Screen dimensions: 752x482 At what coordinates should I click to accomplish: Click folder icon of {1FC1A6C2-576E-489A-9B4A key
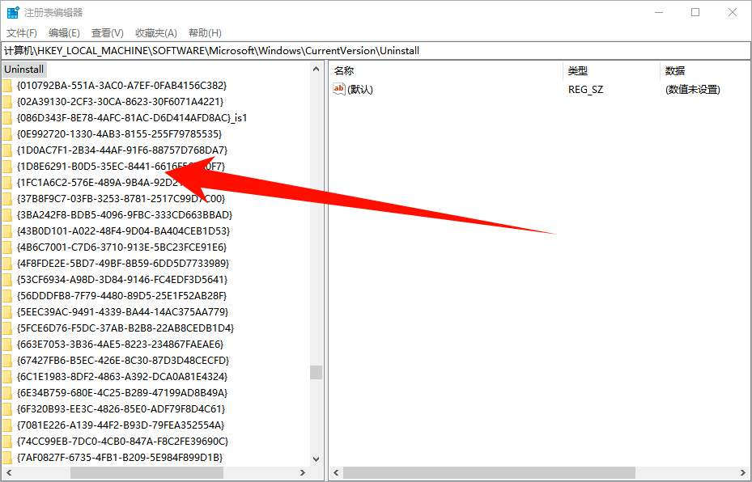point(7,183)
